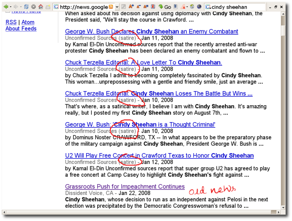Click the green Go button
This screenshot has width=292, height=221.
(165, 7)
